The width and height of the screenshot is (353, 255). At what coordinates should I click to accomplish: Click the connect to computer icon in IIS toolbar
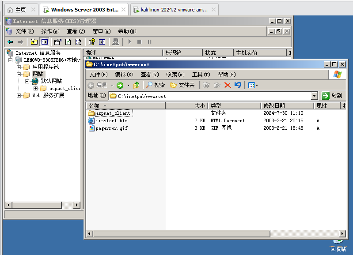coord(116,42)
